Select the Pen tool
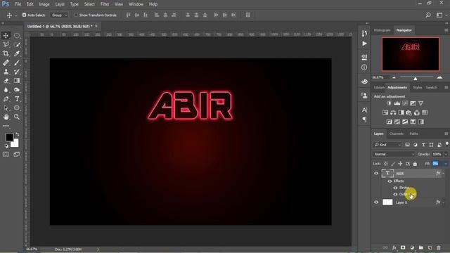This screenshot has width=450, height=253. click(x=6, y=99)
